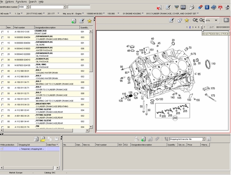
Task: Expand the 1. Car dropdown
Action: pyautogui.click(x=22, y=13)
